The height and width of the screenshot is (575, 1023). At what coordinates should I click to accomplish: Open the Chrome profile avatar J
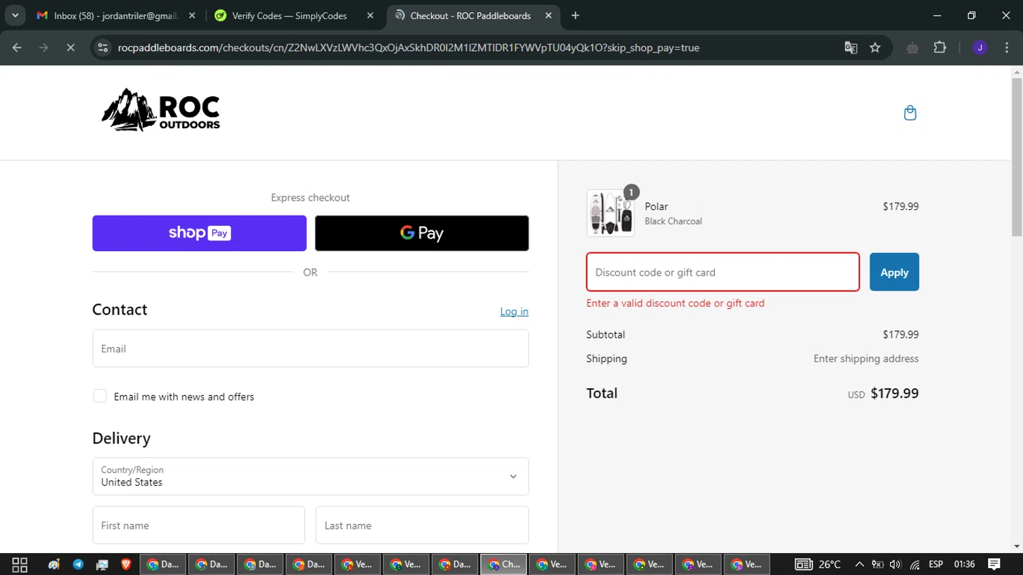(979, 48)
